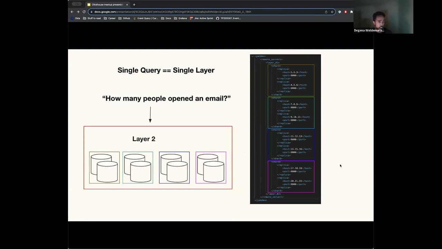Go back with the browser back arrow
This screenshot has height=249, width=442.
pyautogui.click(x=72, y=12)
